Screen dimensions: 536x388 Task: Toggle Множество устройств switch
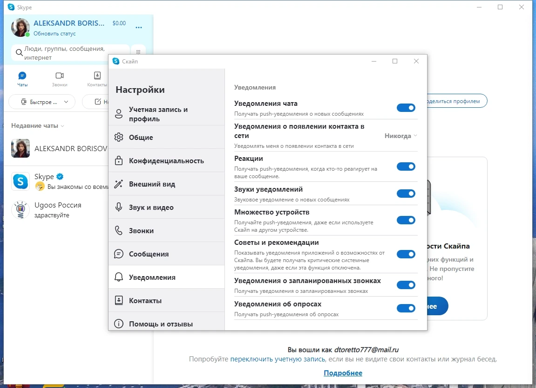tap(406, 220)
